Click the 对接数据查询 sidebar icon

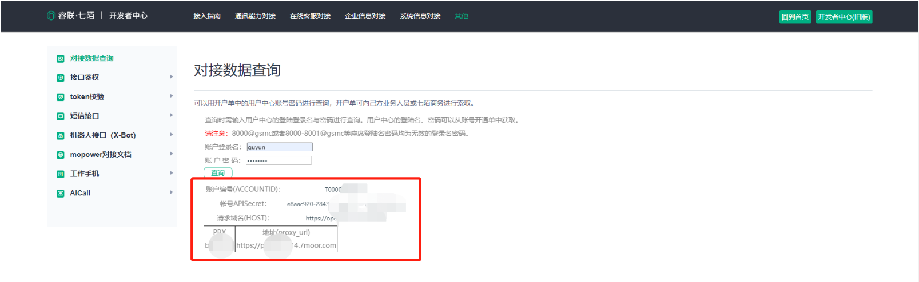61,58
